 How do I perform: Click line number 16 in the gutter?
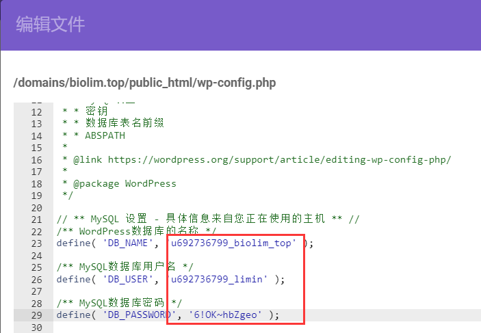36,160
